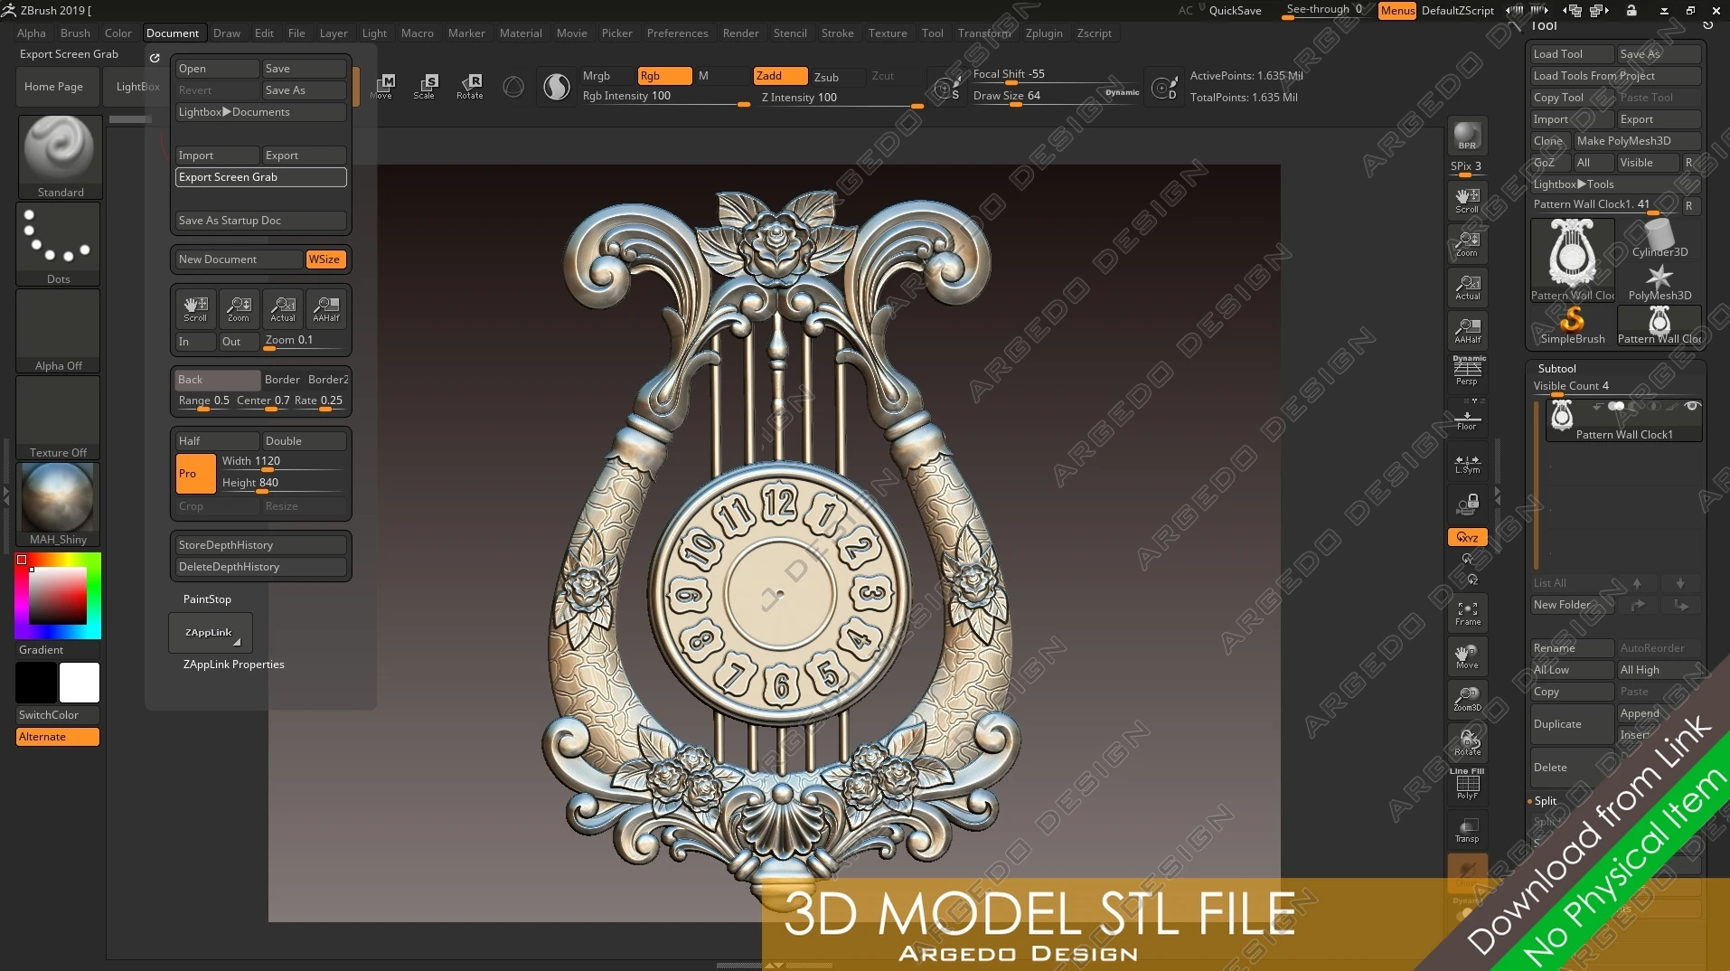Open the Texture menu

[x=888, y=33]
